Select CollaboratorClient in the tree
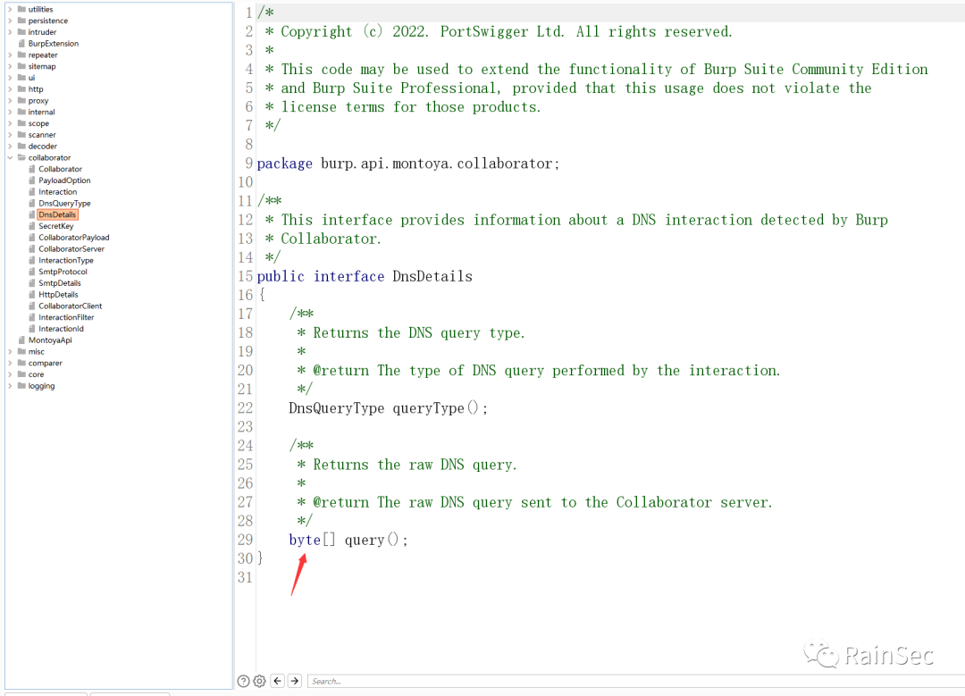 click(71, 306)
